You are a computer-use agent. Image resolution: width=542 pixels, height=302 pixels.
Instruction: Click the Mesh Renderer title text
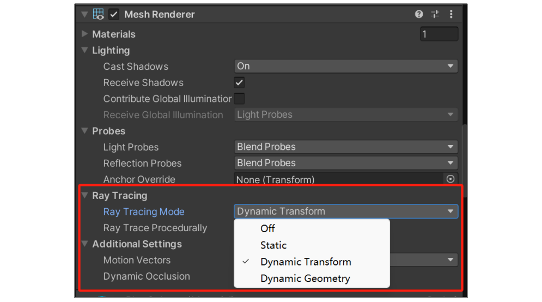tap(160, 15)
